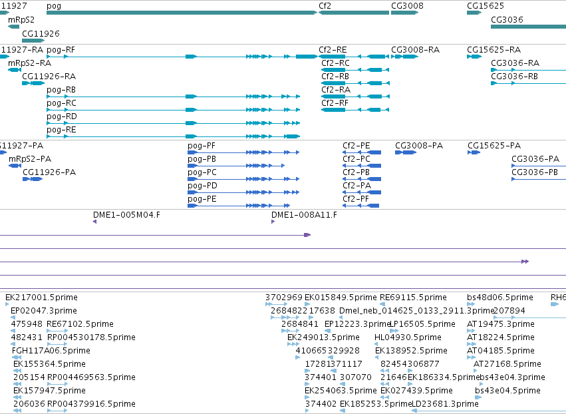The height and width of the screenshot is (414, 566).
Task: Select the Cf2-PA protein label
Action: (x=356, y=186)
